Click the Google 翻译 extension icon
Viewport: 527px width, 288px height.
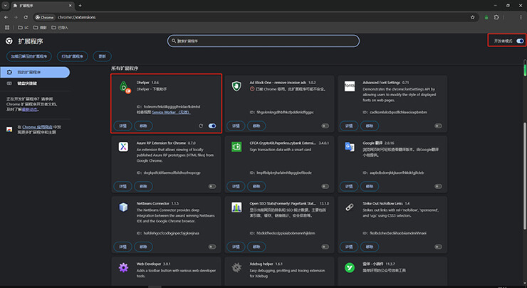[350, 147]
